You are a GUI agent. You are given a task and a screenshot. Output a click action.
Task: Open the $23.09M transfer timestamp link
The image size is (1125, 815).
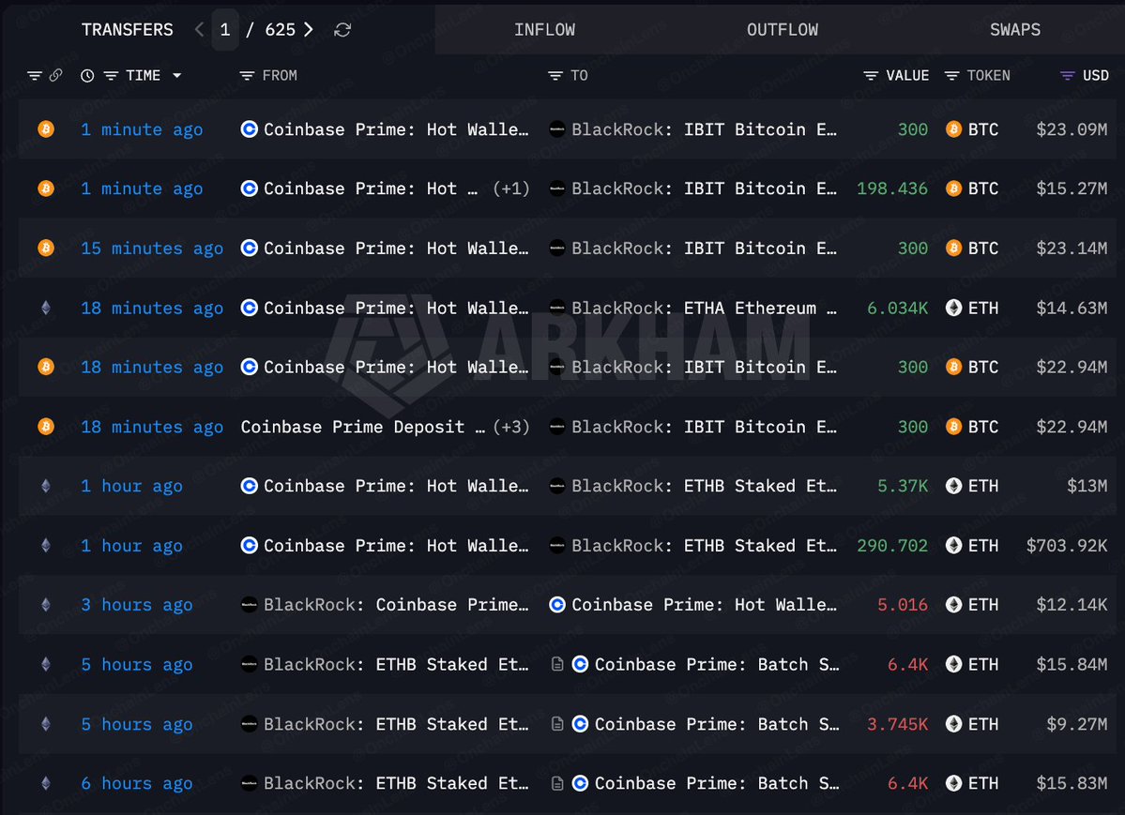pyautogui.click(x=142, y=129)
